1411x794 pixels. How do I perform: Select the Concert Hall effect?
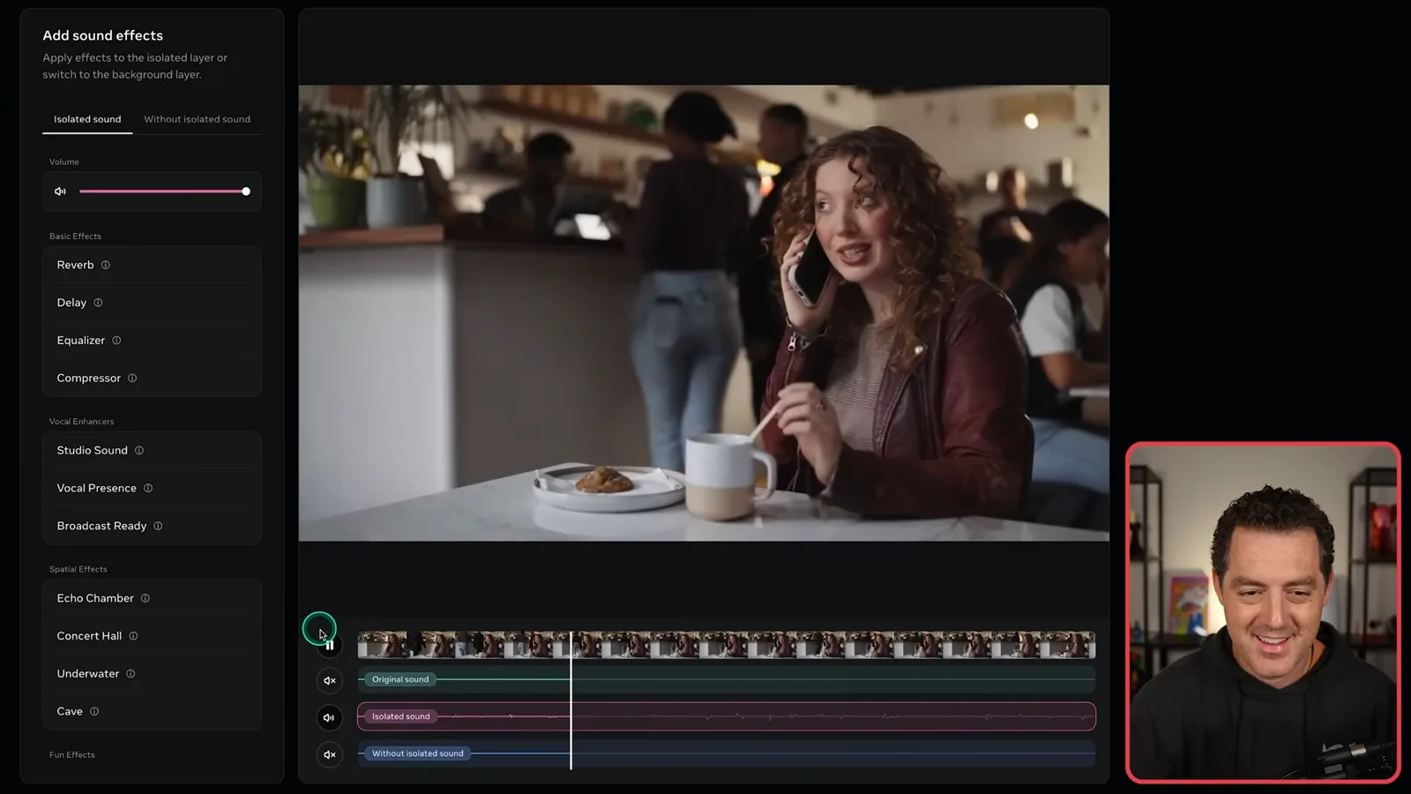(x=152, y=636)
